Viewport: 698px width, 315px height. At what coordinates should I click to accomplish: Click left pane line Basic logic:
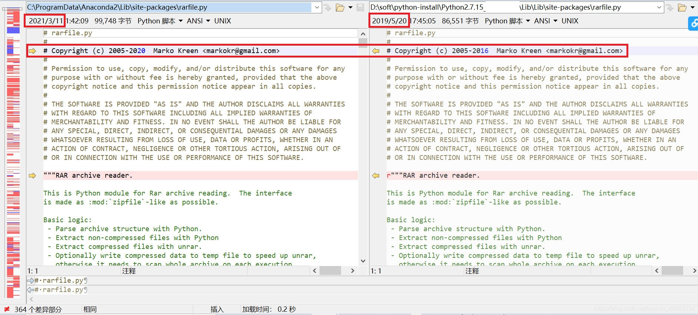tap(67, 220)
